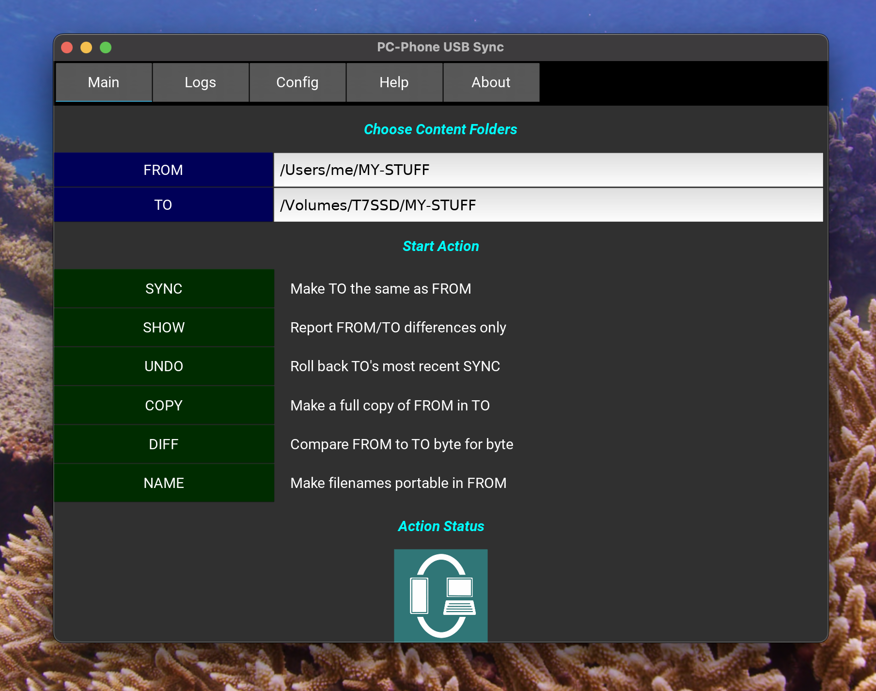876x691 pixels.
Task: Maximize the window with the green button
Action: point(106,47)
